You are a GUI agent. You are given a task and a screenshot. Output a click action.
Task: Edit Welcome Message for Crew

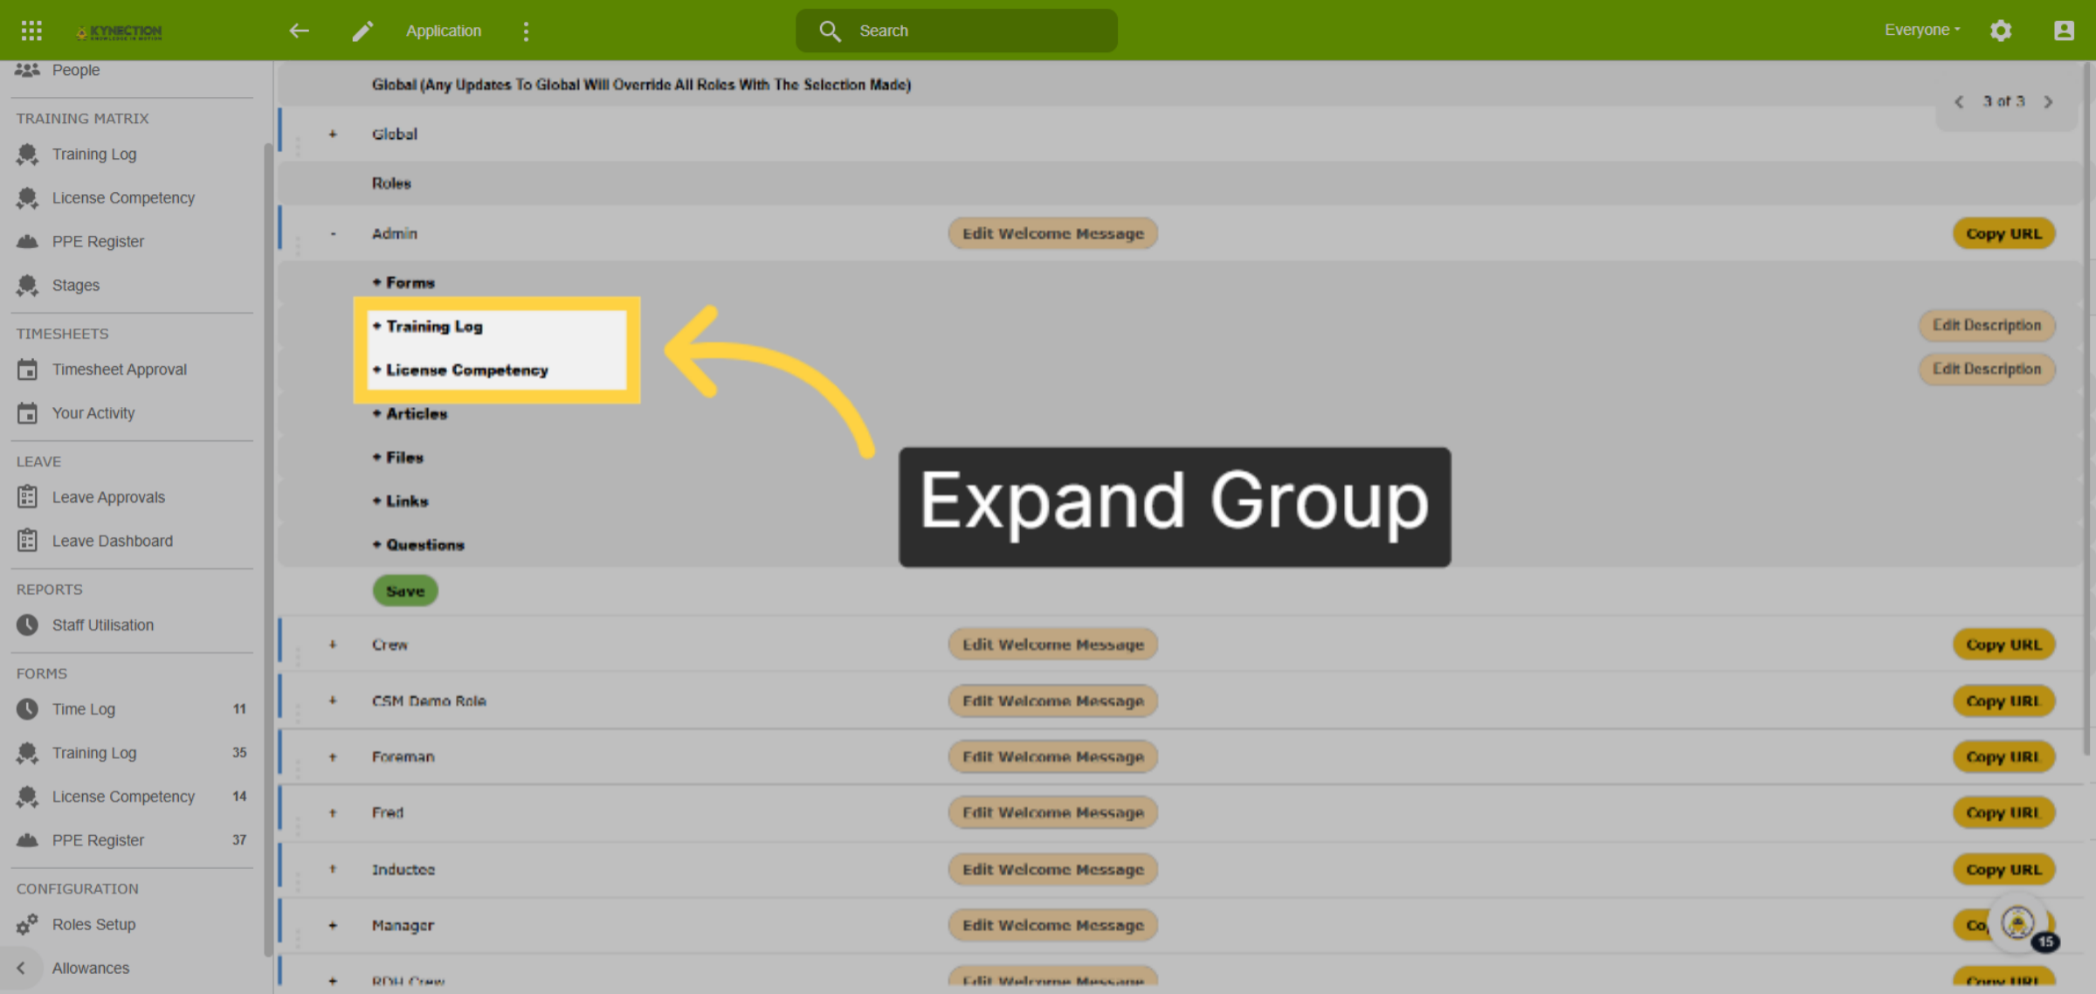pyautogui.click(x=1052, y=645)
